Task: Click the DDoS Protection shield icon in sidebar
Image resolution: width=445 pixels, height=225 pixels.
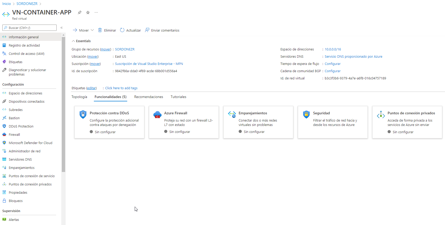Action: tap(4, 126)
